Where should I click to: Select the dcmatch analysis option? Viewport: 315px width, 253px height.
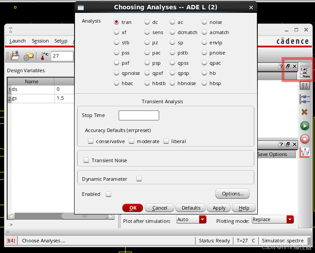pos(173,32)
